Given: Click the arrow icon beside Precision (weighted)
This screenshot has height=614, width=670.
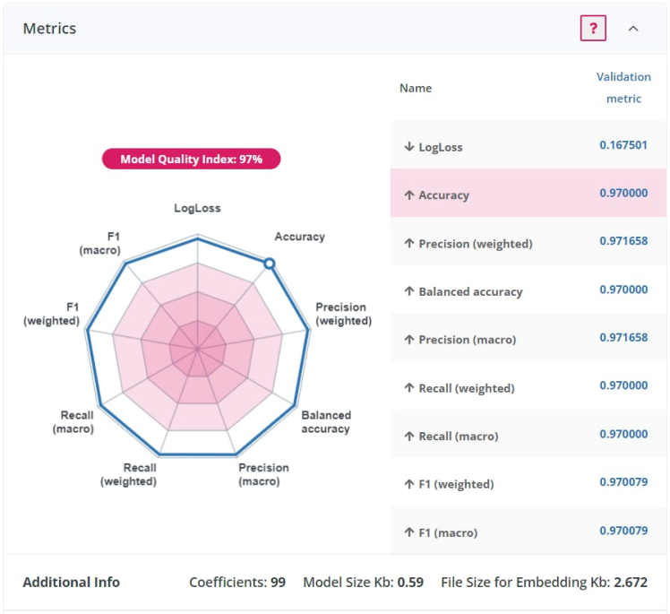Looking at the screenshot, I should point(409,244).
